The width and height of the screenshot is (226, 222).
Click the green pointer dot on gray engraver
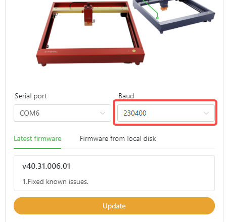tap(157, 18)
